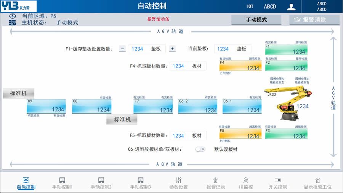Screen dimensions: 343x193
Task: Switch to the IO监控 tab label
Action: pos(246,187)
